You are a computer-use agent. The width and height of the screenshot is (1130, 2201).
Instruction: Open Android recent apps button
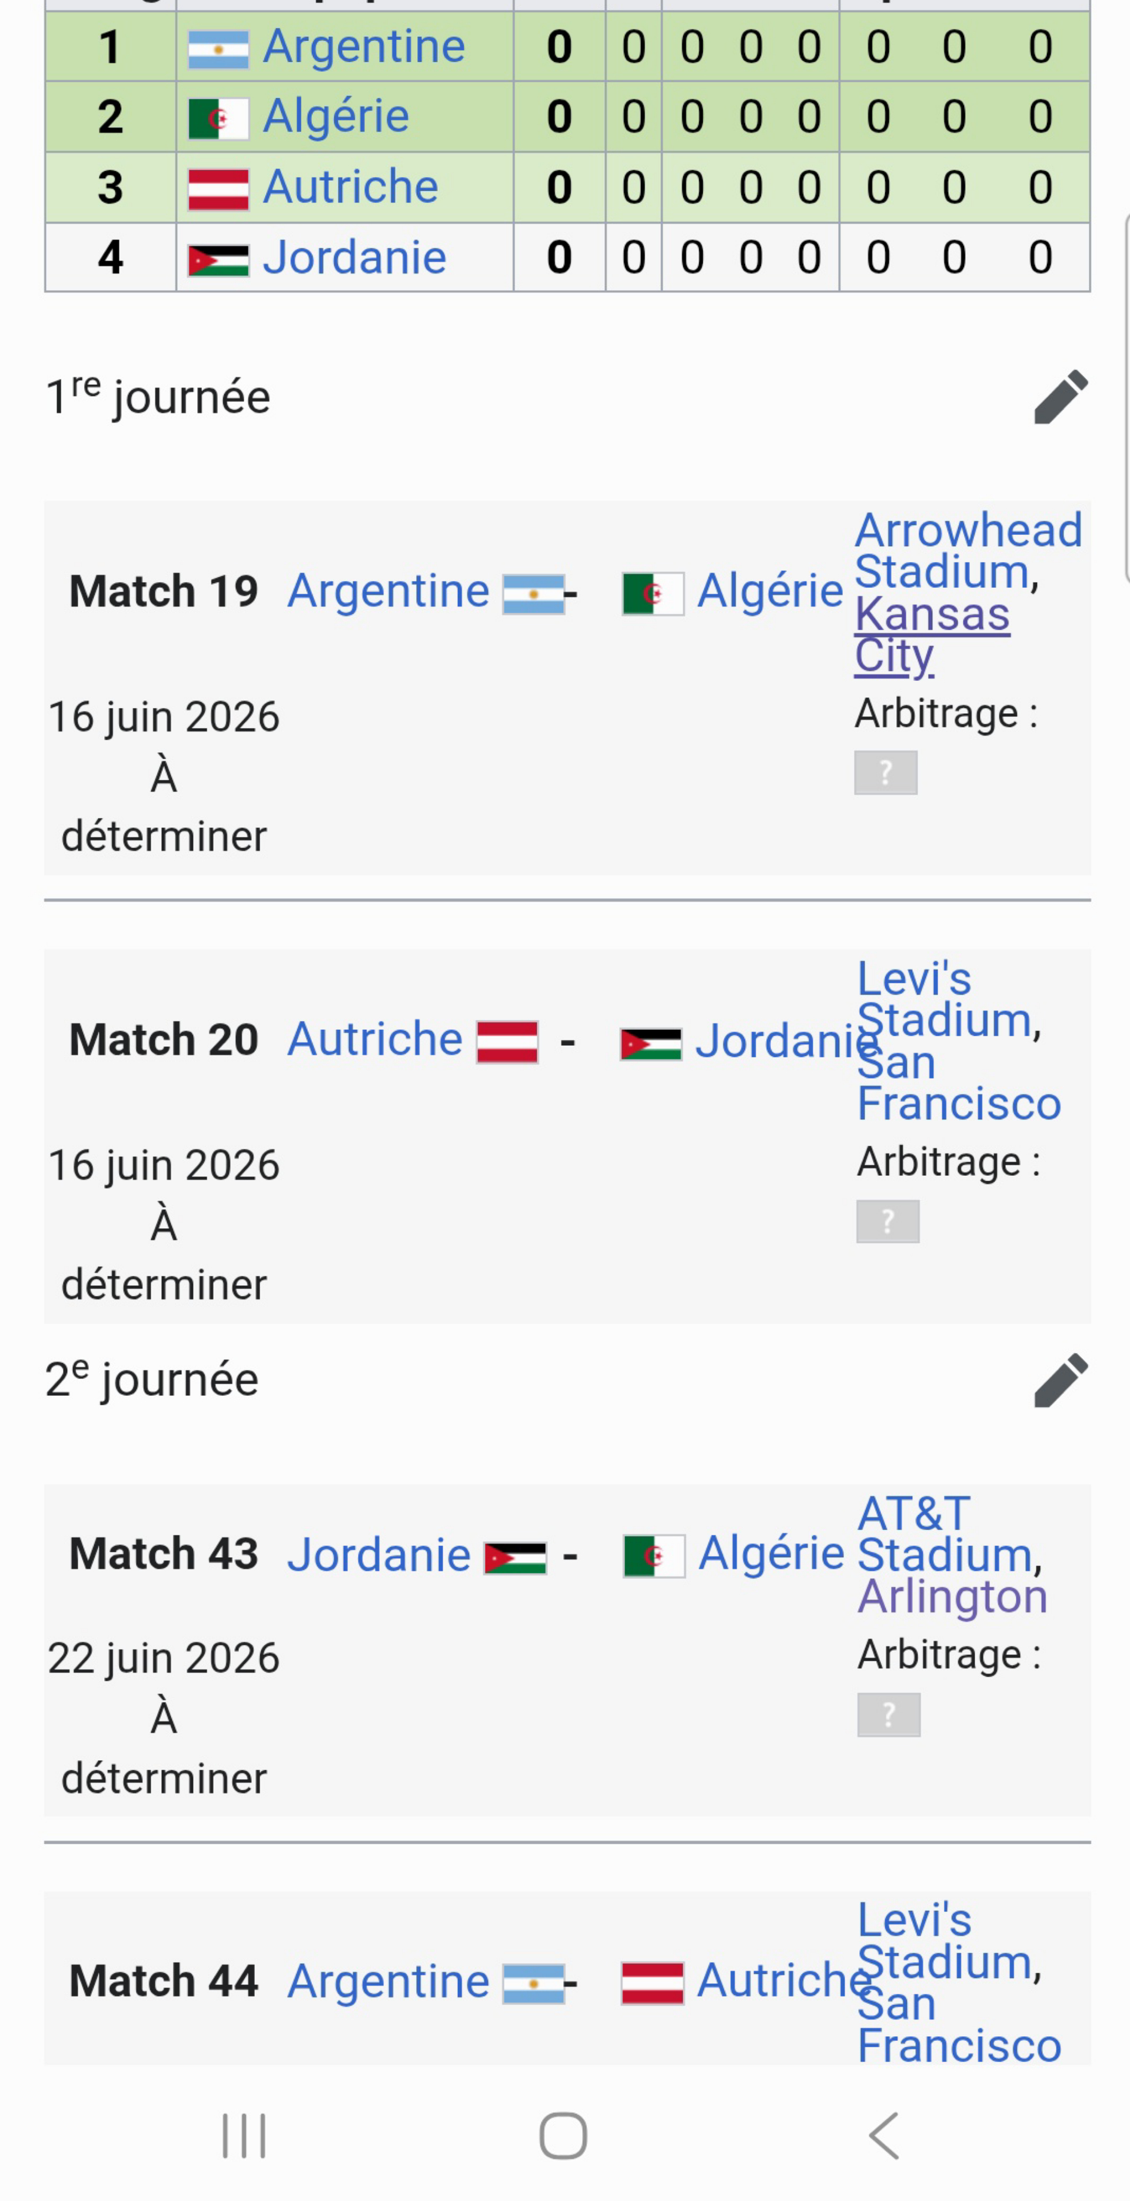(244, 2135)
